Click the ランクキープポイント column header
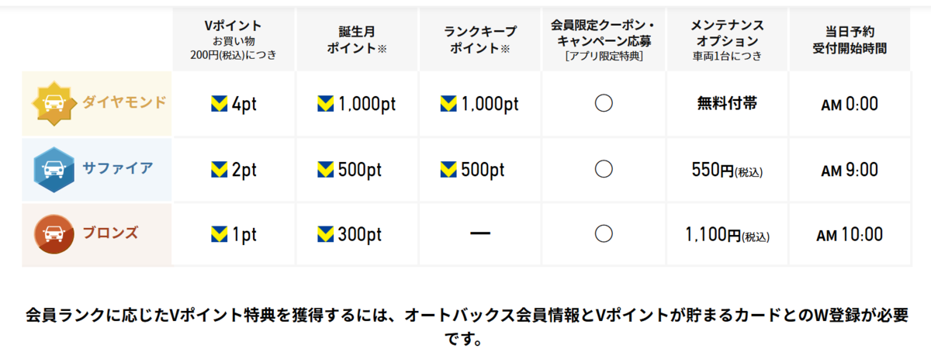931x359 pixels. pos(481,40)
